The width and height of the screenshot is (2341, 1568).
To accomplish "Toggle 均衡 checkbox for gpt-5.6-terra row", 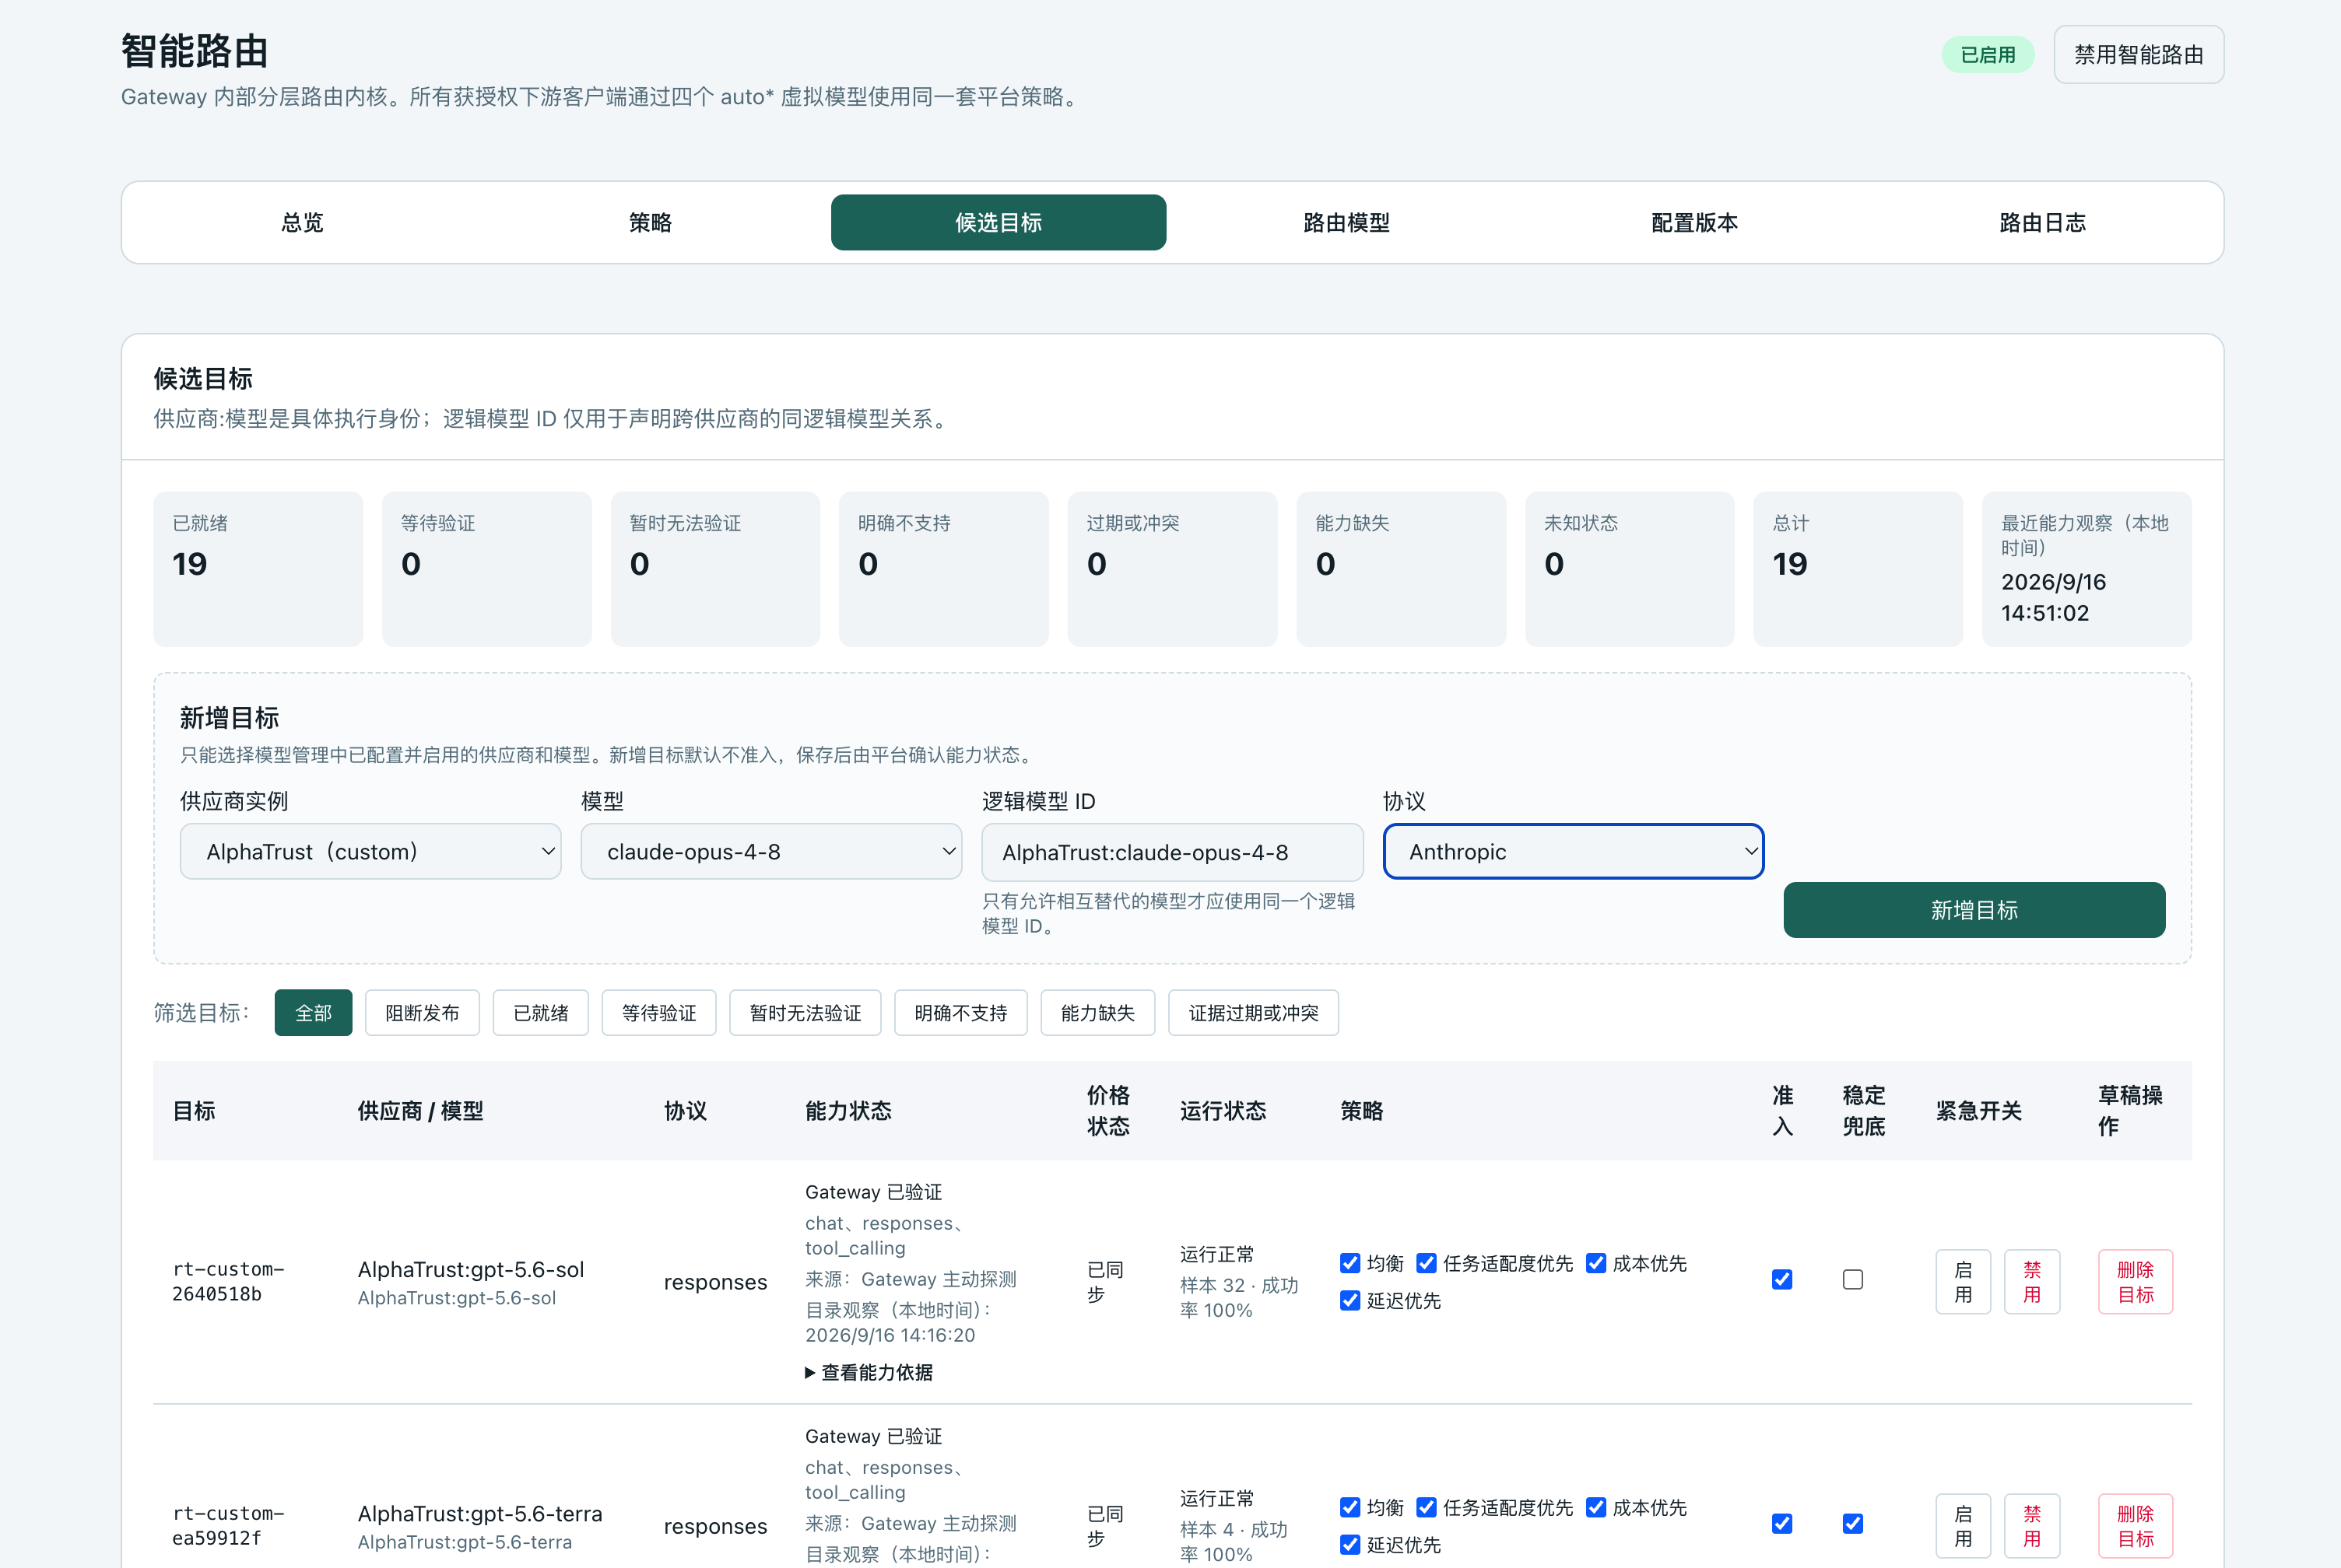I will [x=1350, y=1507].
